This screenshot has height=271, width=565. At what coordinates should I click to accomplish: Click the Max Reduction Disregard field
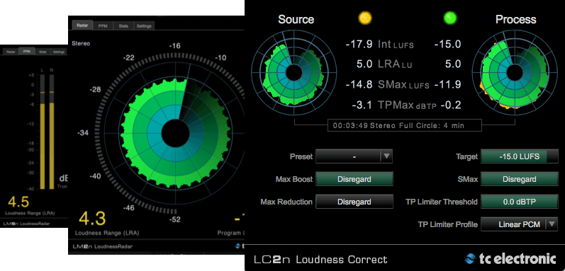pos(354,202)
